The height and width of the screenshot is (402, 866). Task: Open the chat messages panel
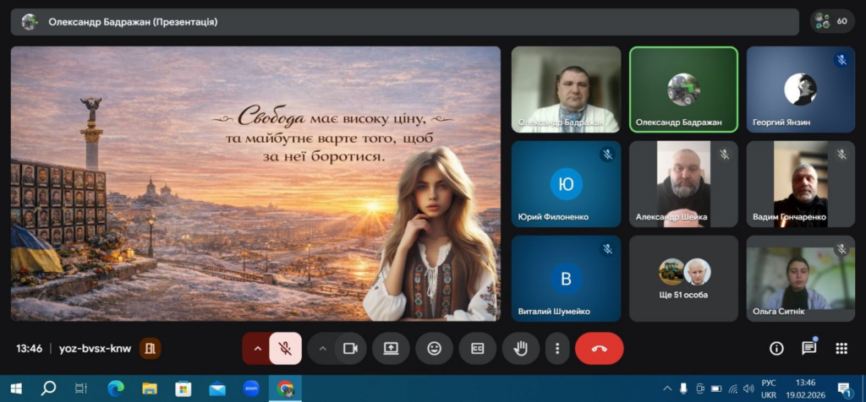click(x=808, y=348)
